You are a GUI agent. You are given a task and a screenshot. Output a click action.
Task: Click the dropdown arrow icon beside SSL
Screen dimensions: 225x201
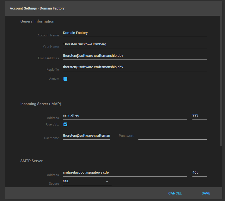tap(107, 181)
